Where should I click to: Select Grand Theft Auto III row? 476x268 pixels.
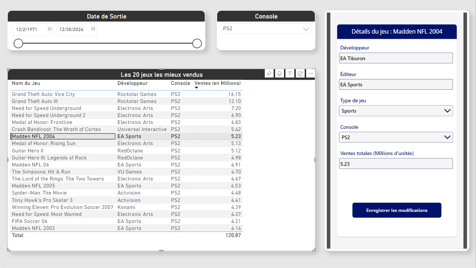pos(126,101)
